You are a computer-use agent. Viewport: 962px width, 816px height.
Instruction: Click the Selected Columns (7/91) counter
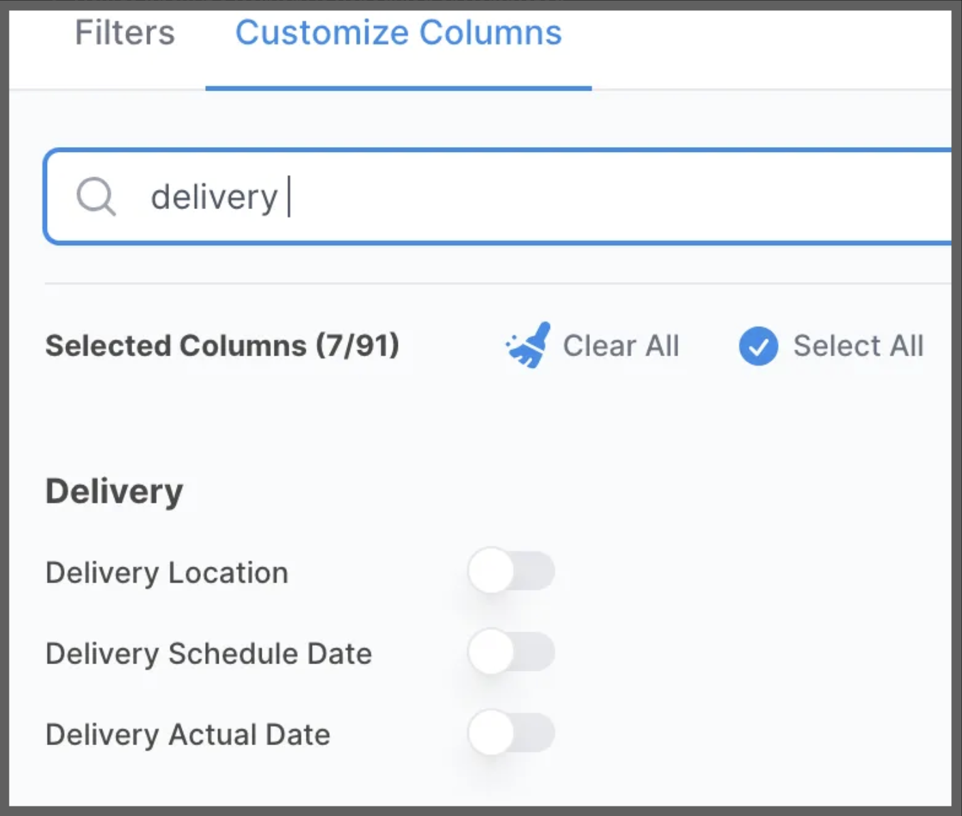(222, 346)
